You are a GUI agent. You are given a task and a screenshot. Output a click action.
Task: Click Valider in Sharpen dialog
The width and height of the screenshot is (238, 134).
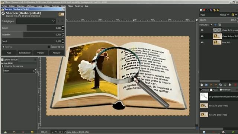pyautogui.click(x=41, y=53)
